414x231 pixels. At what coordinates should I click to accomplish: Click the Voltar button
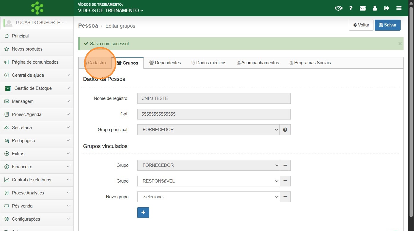pyautogui.click(x=361, y=25)
